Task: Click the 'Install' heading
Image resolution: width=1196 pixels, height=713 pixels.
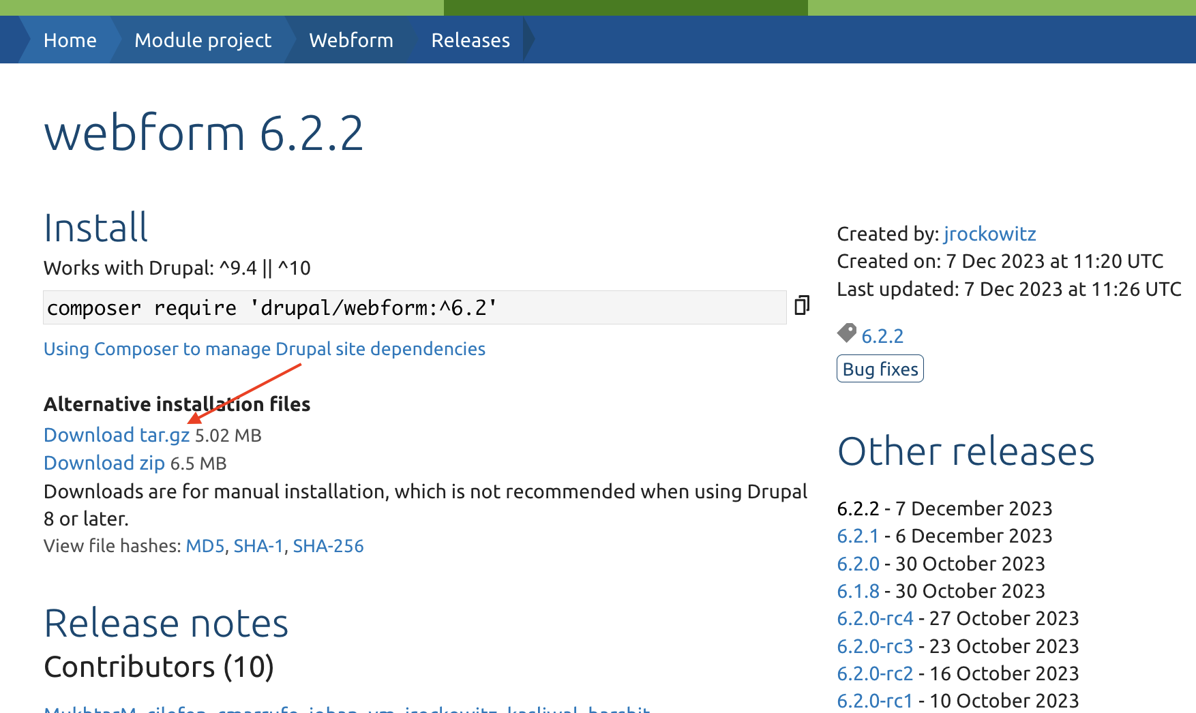Action: (96, 228)
